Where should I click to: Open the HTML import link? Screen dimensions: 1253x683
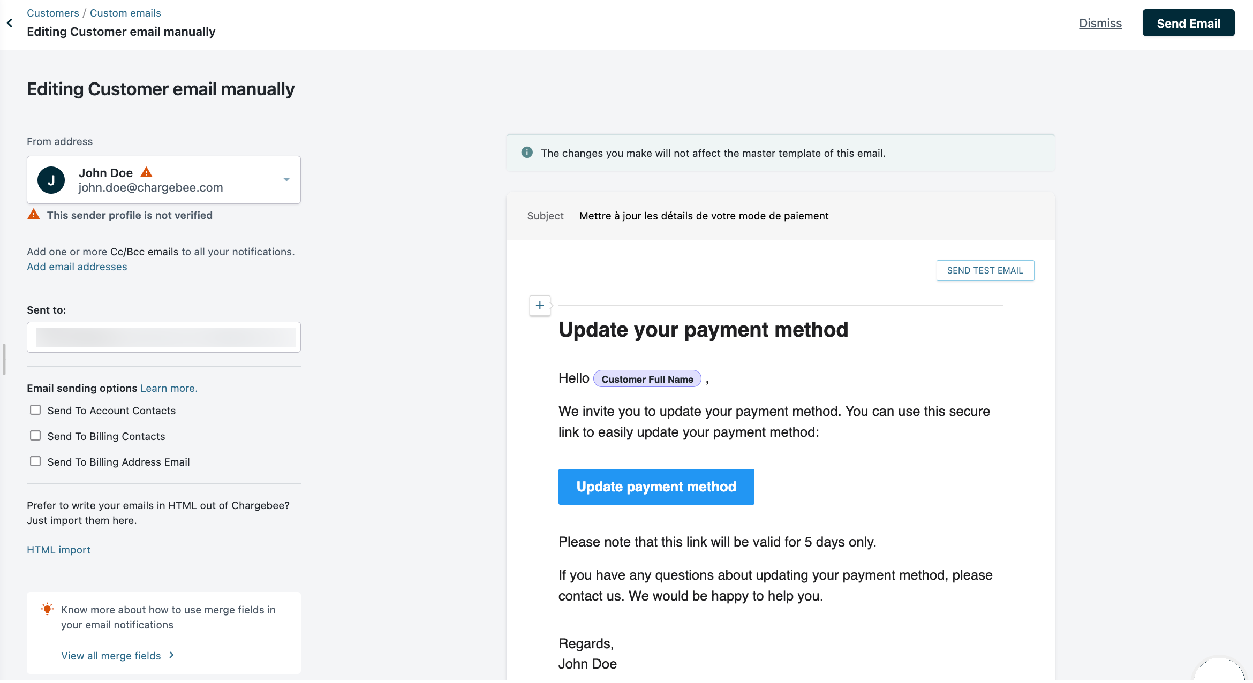pyautogui.click(x=58, y=550)
